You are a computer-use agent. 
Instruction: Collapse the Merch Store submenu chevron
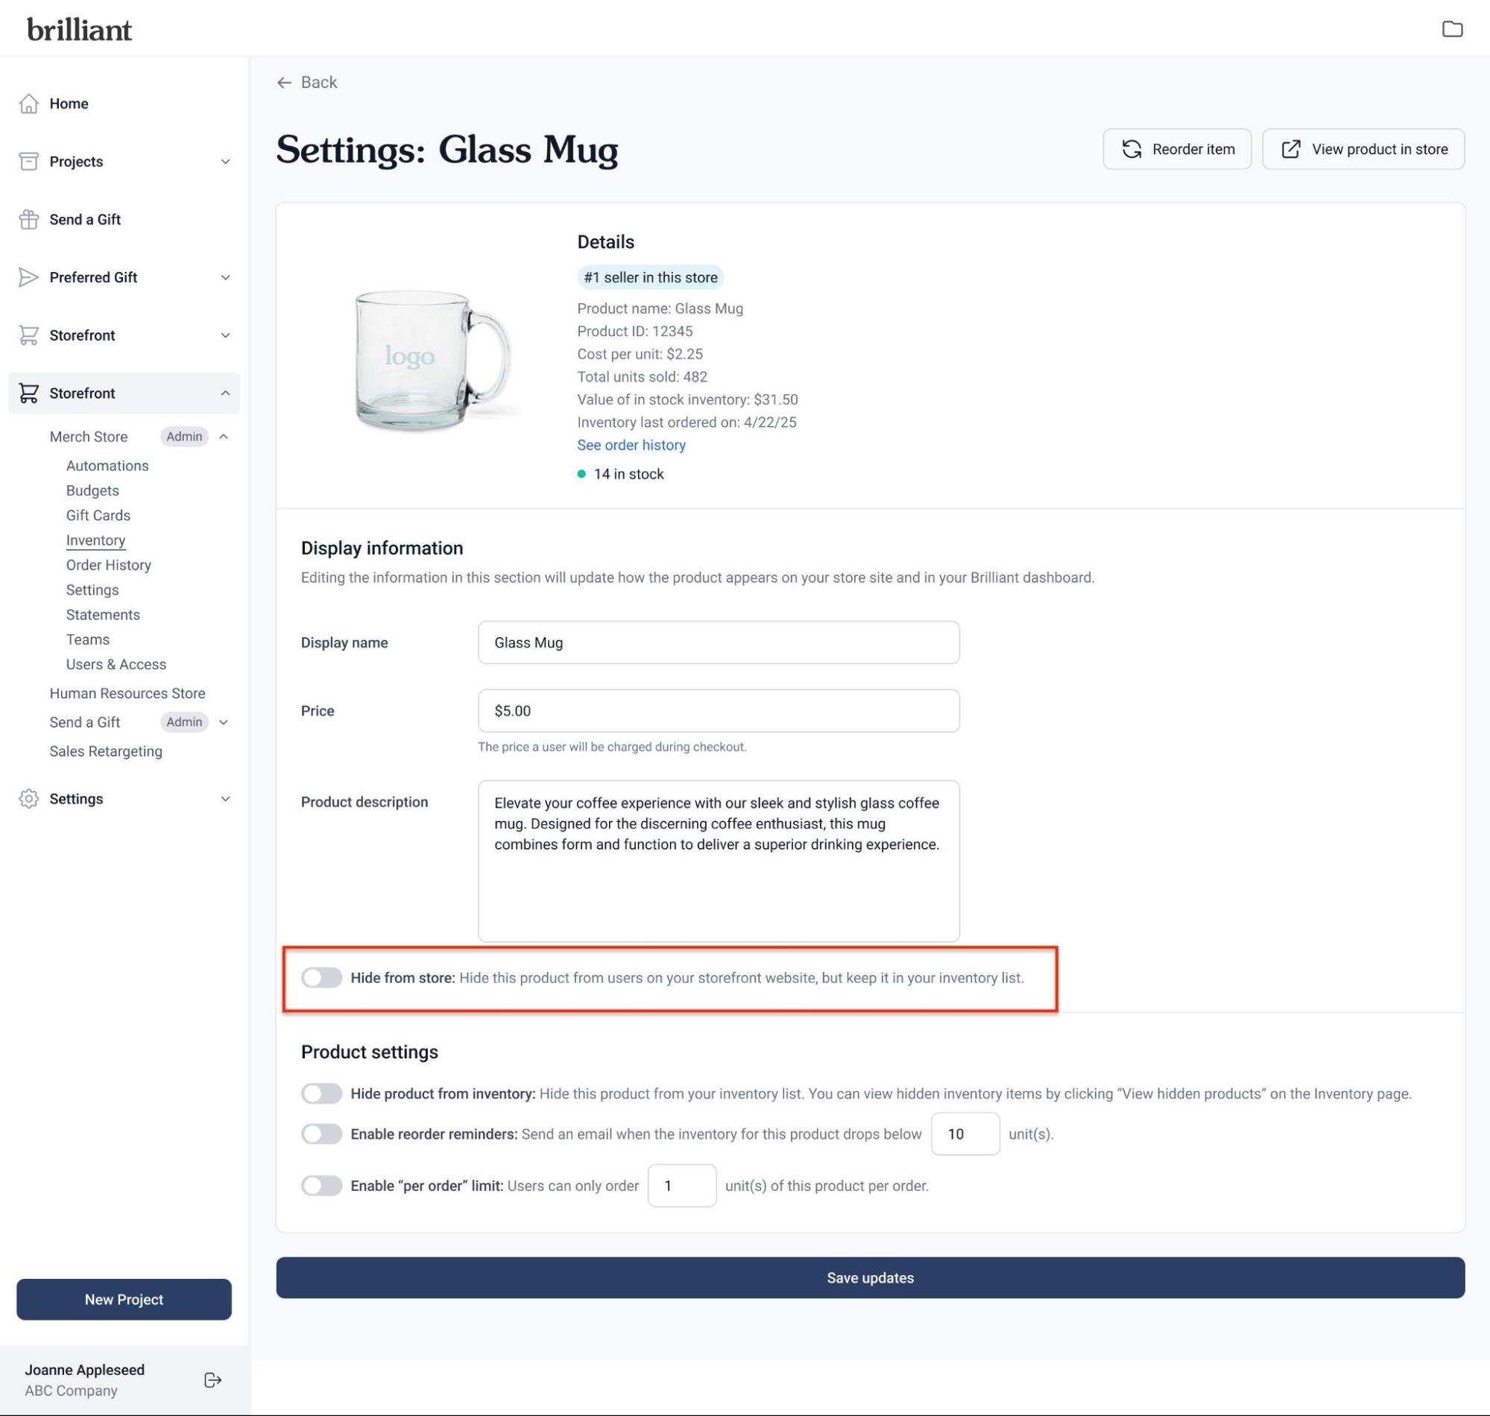224,436
